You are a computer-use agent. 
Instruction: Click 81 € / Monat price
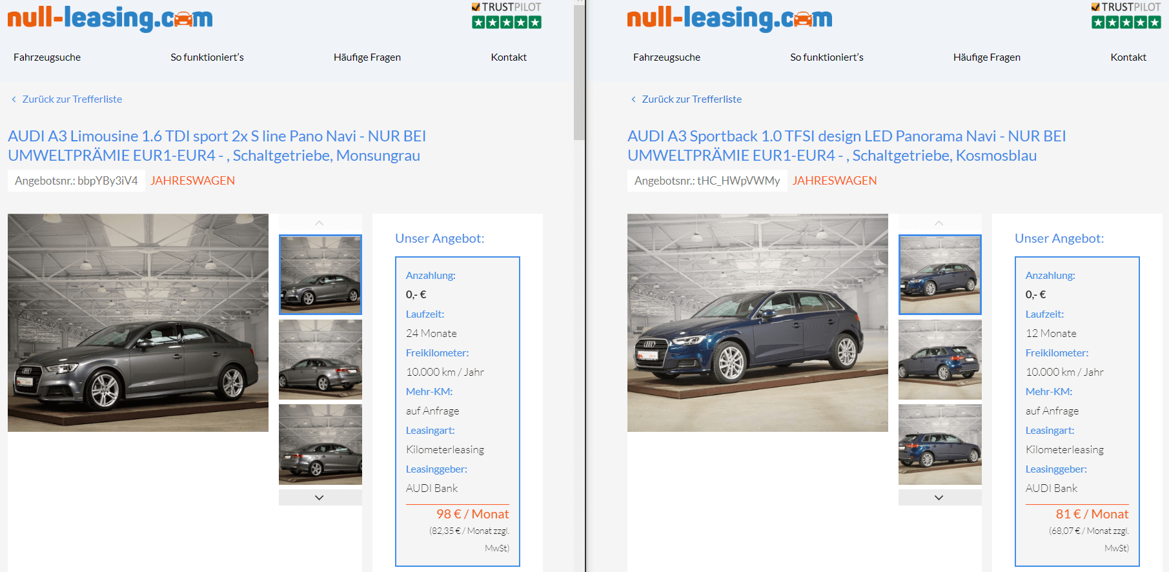click(x=1092, y=514)
